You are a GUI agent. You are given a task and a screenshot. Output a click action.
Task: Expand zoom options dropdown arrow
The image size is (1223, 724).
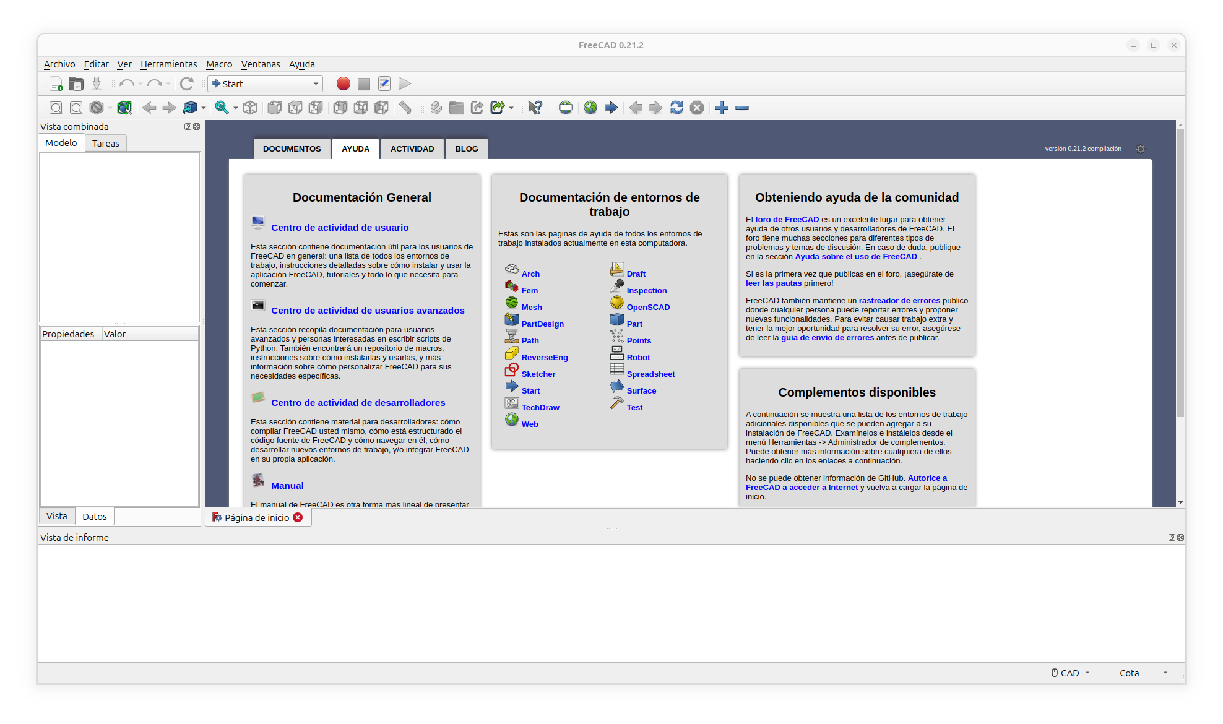(x=236, y=108)
